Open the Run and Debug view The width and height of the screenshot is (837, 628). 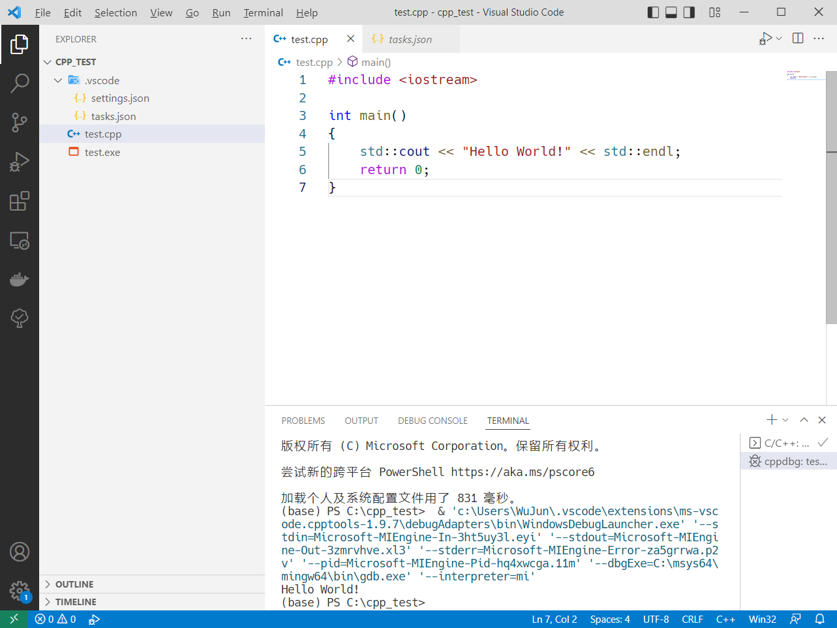tap(20, 162)
